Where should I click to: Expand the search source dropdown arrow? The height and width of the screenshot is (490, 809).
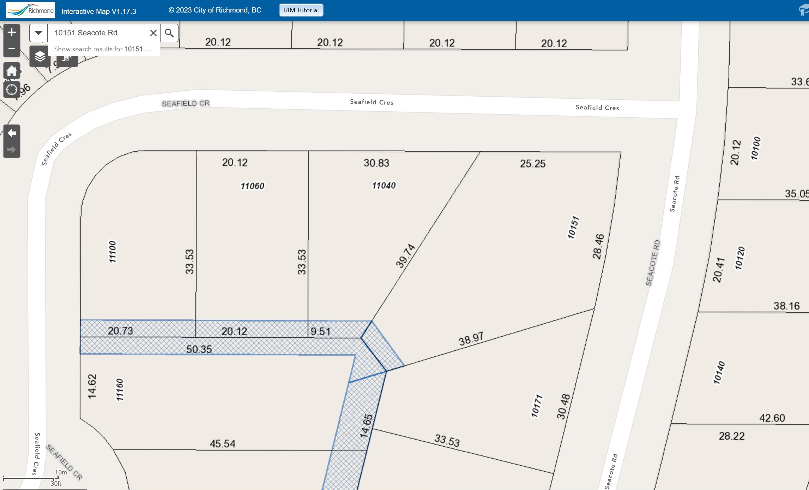click(38, 33)
